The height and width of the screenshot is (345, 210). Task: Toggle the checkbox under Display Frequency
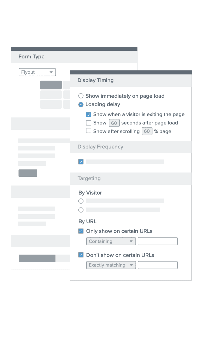pyautogui.click(x=80, y=161)
